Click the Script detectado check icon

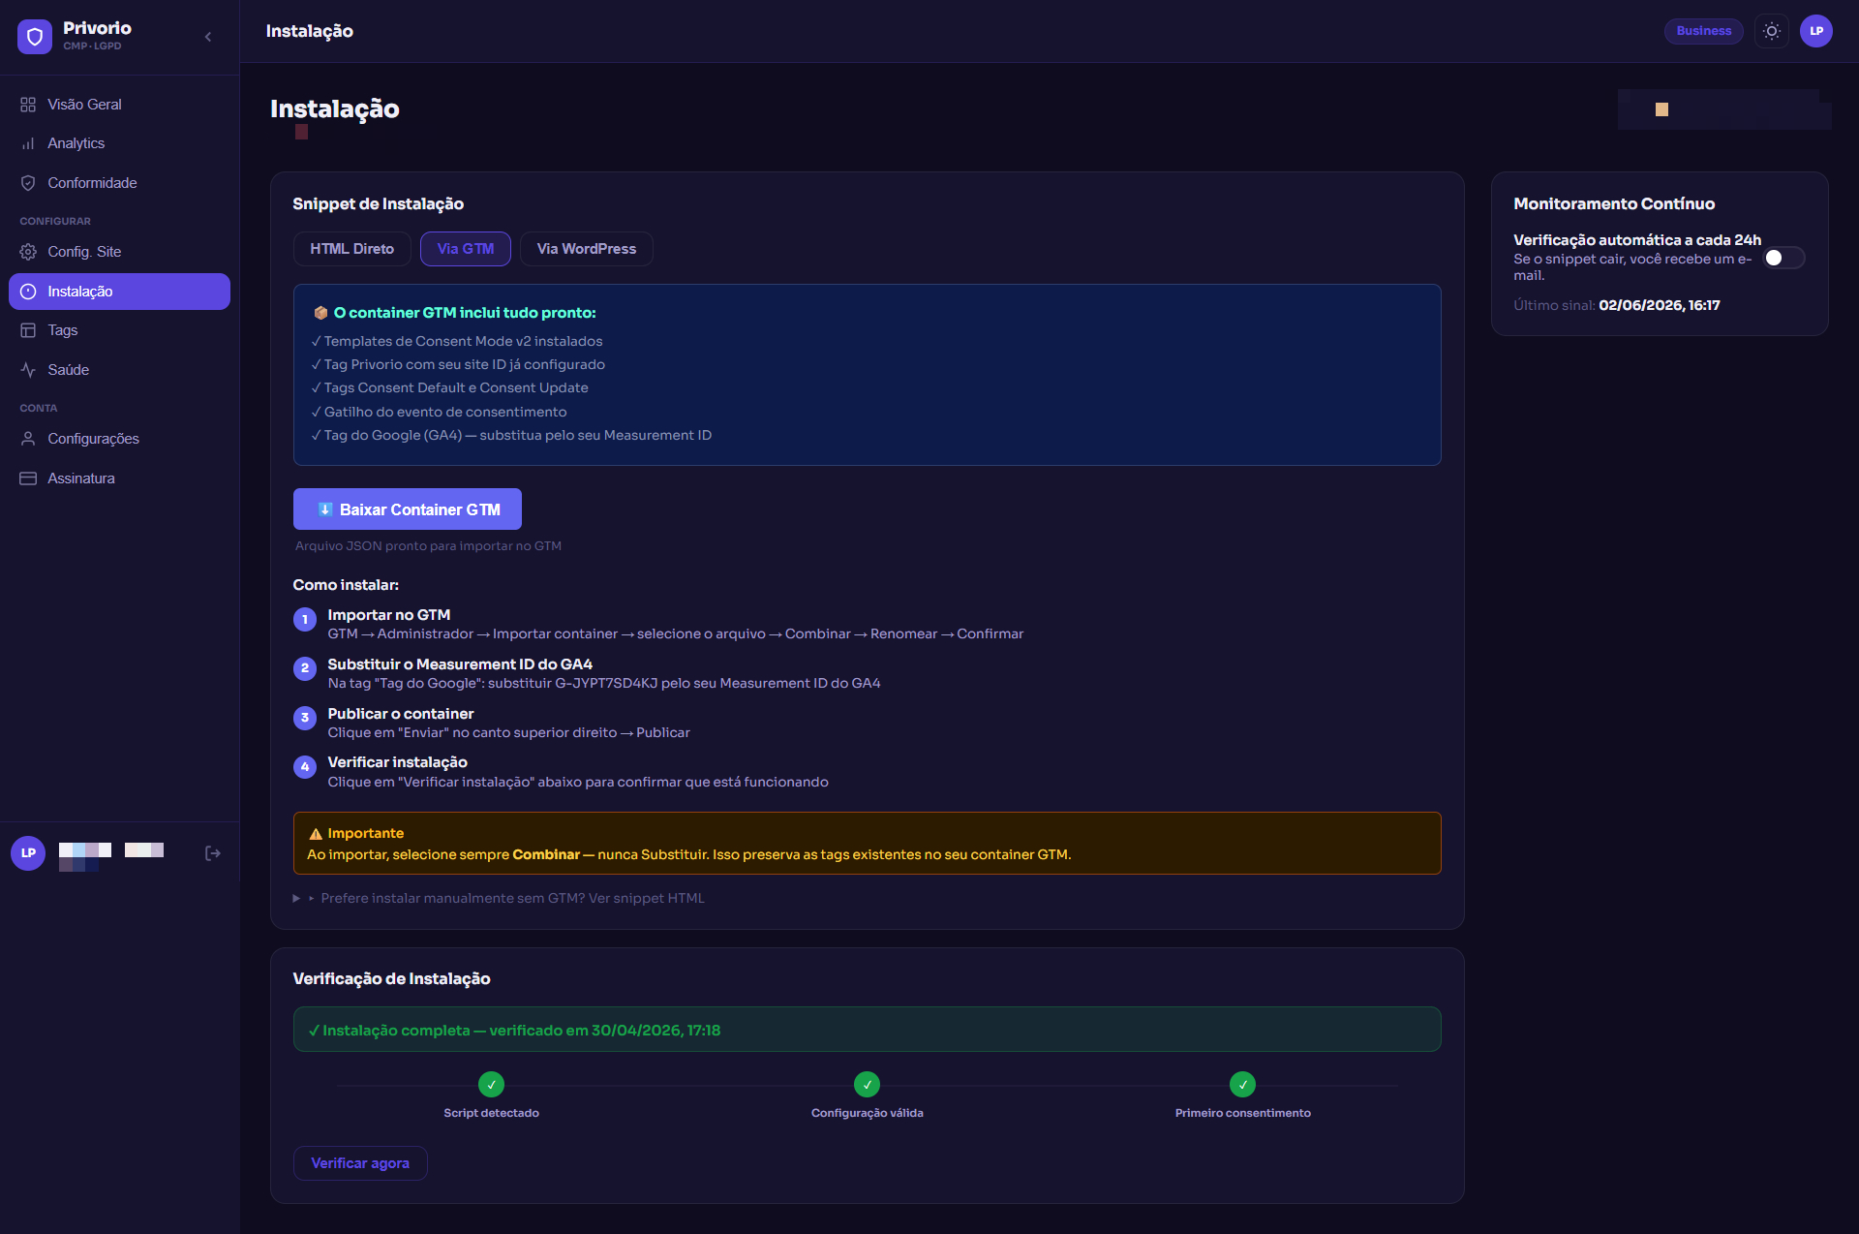pyautogui.click(x=492, y=1085)
